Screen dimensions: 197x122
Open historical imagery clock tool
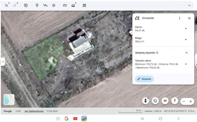point(26,5)
